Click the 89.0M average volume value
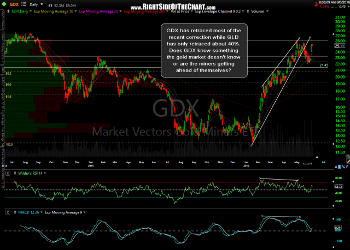The image size is (350, 250). click(71, 6)
